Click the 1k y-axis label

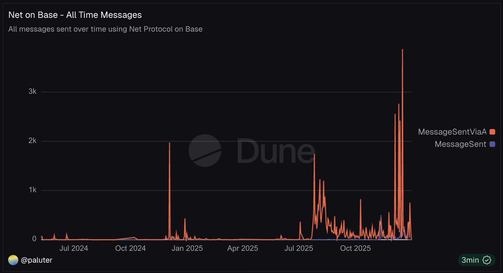32,190
